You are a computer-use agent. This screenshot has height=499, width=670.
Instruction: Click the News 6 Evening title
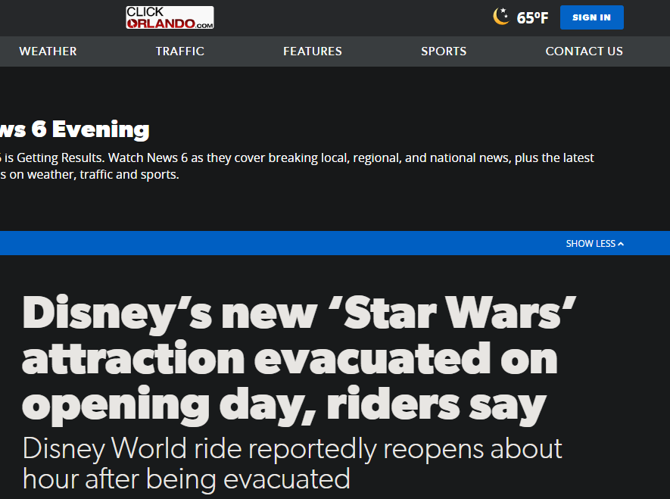[x=74, y=129]
